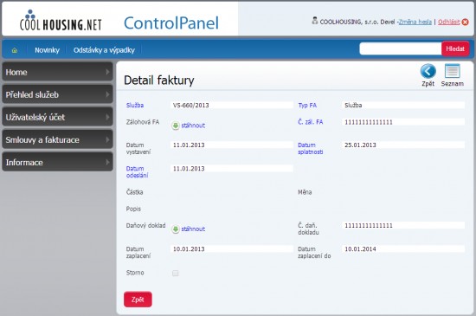Click the Č. zál. FA number field
476x316 pixels.
click(x=403, y=122)
